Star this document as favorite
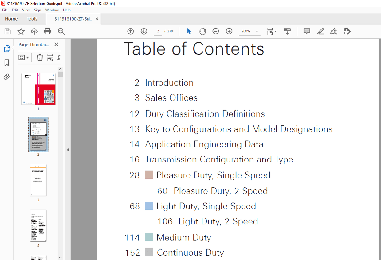381x260 pixels. click(x=21, y=31)
